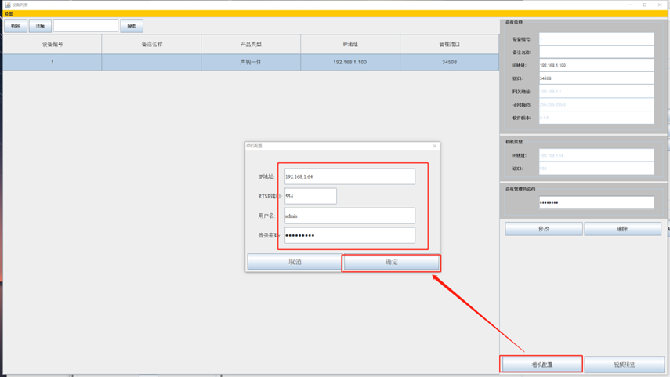670x377 pixels.
Task: Select the device row with IP 192.168.1.100
Action: coord(250,62)
